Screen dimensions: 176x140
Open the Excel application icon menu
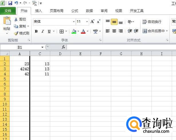[3, 3]
